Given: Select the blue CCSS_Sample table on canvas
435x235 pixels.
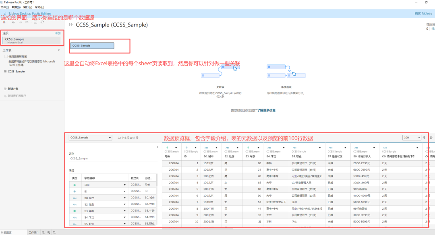Looking at the screenshot, I should click(92, 46).
